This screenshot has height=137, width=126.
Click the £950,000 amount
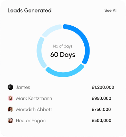[102, 98]
